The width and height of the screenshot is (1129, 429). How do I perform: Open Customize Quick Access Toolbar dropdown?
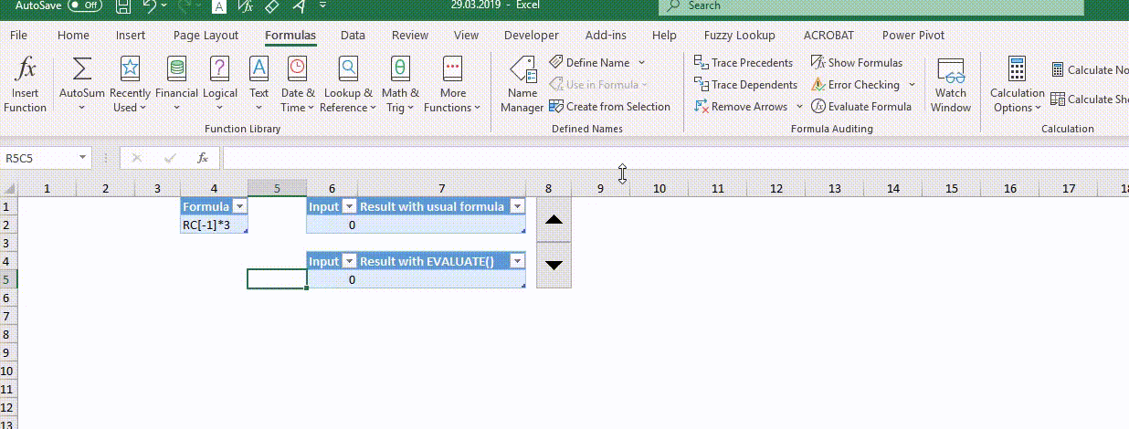click(324, 5)
